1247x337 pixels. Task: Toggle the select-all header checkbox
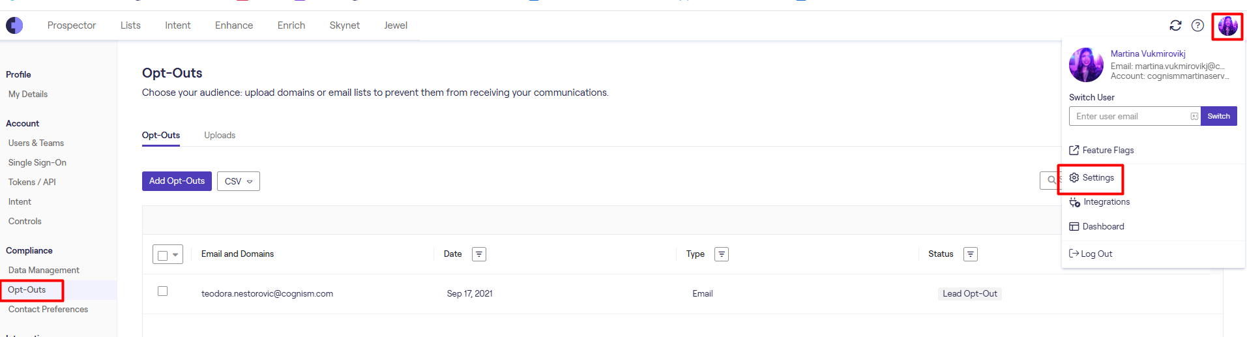coord(163,255)
